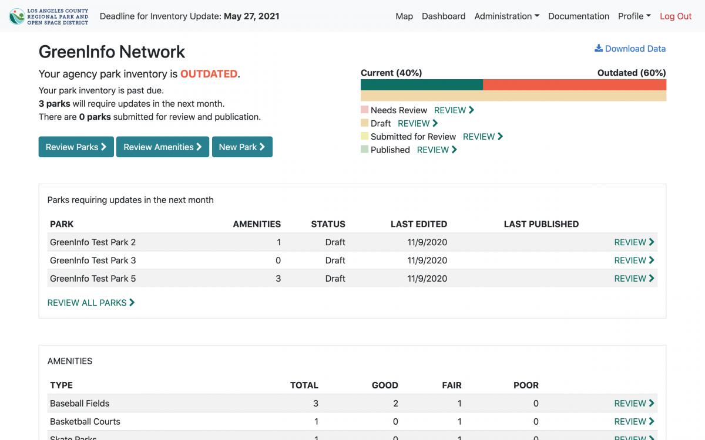This screenshot has height=440, width=705.
Task: Review GreenInfo Test Park 2
Action: click(x=634, y=242)
